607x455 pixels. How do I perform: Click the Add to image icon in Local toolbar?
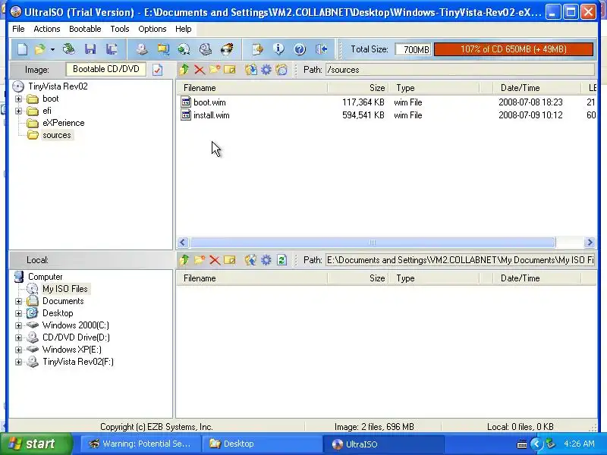(x=251, y=260)
